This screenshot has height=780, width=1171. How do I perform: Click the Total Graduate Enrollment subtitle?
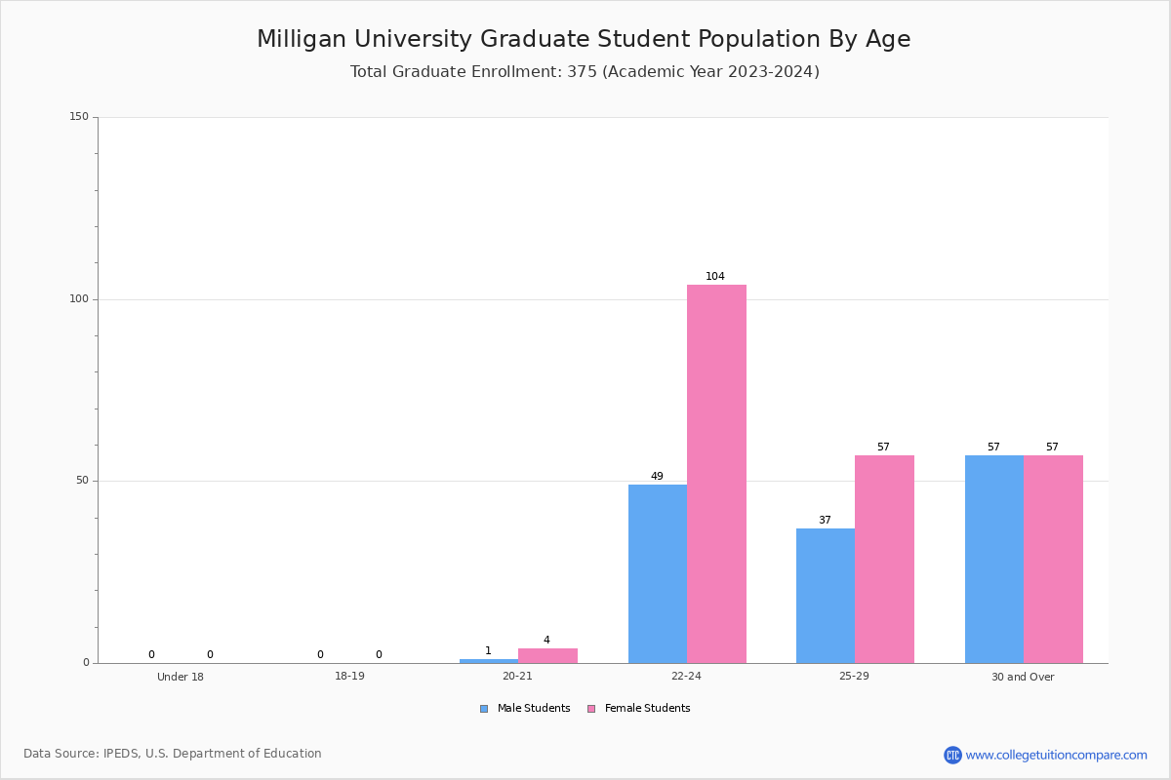(585, 72)
